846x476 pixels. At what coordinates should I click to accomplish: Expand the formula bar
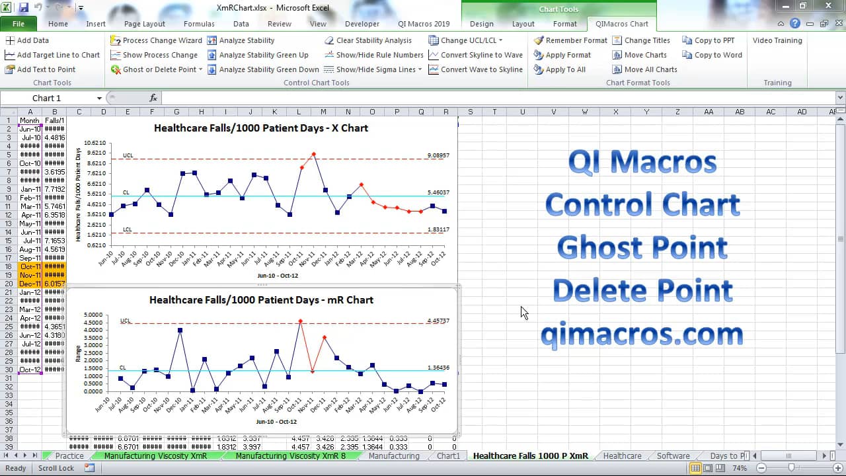click(840, 98)
